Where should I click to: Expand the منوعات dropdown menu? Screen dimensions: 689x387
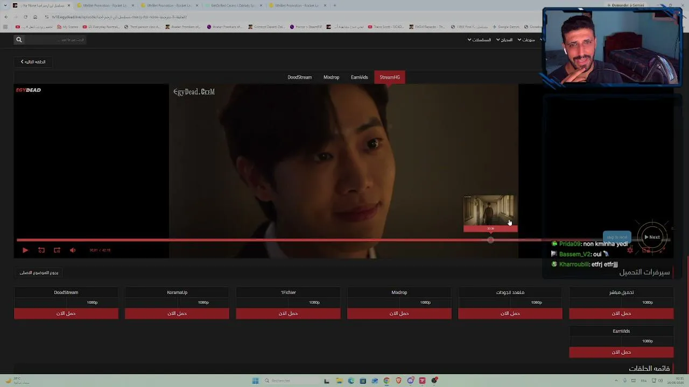pos(526,40)
